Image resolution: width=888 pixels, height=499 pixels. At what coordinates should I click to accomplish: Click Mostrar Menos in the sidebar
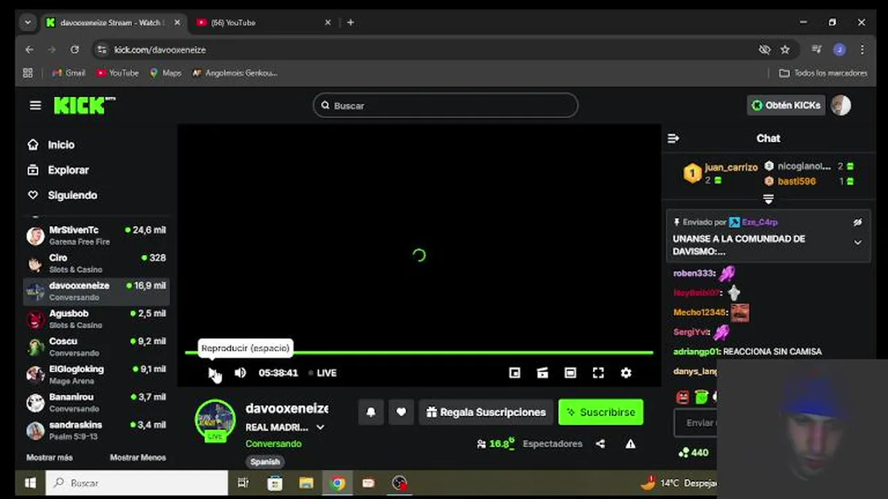(x=137, y=457)
